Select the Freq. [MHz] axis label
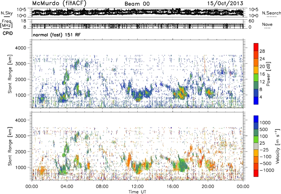The image size is (281, 194). pyautogui.click(x=7, y=24)
